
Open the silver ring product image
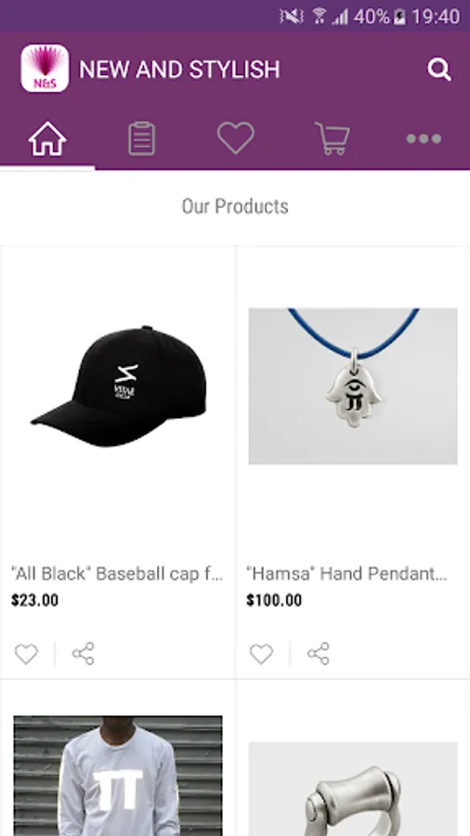[x=353, y=789]
